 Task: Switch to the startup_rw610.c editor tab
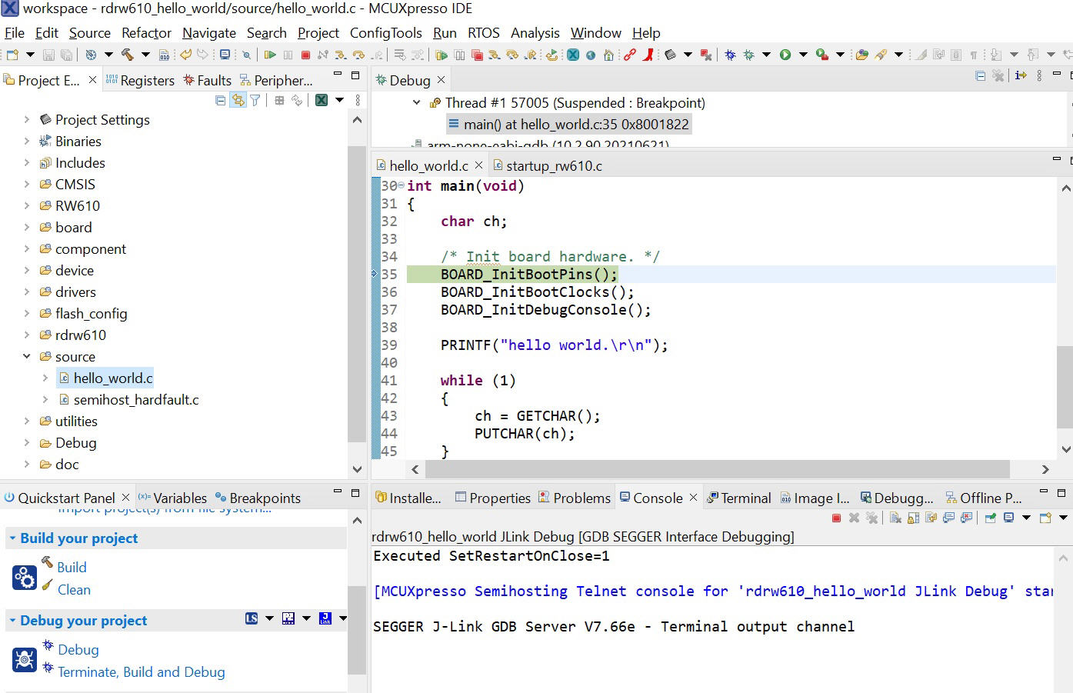click(553, 166)
